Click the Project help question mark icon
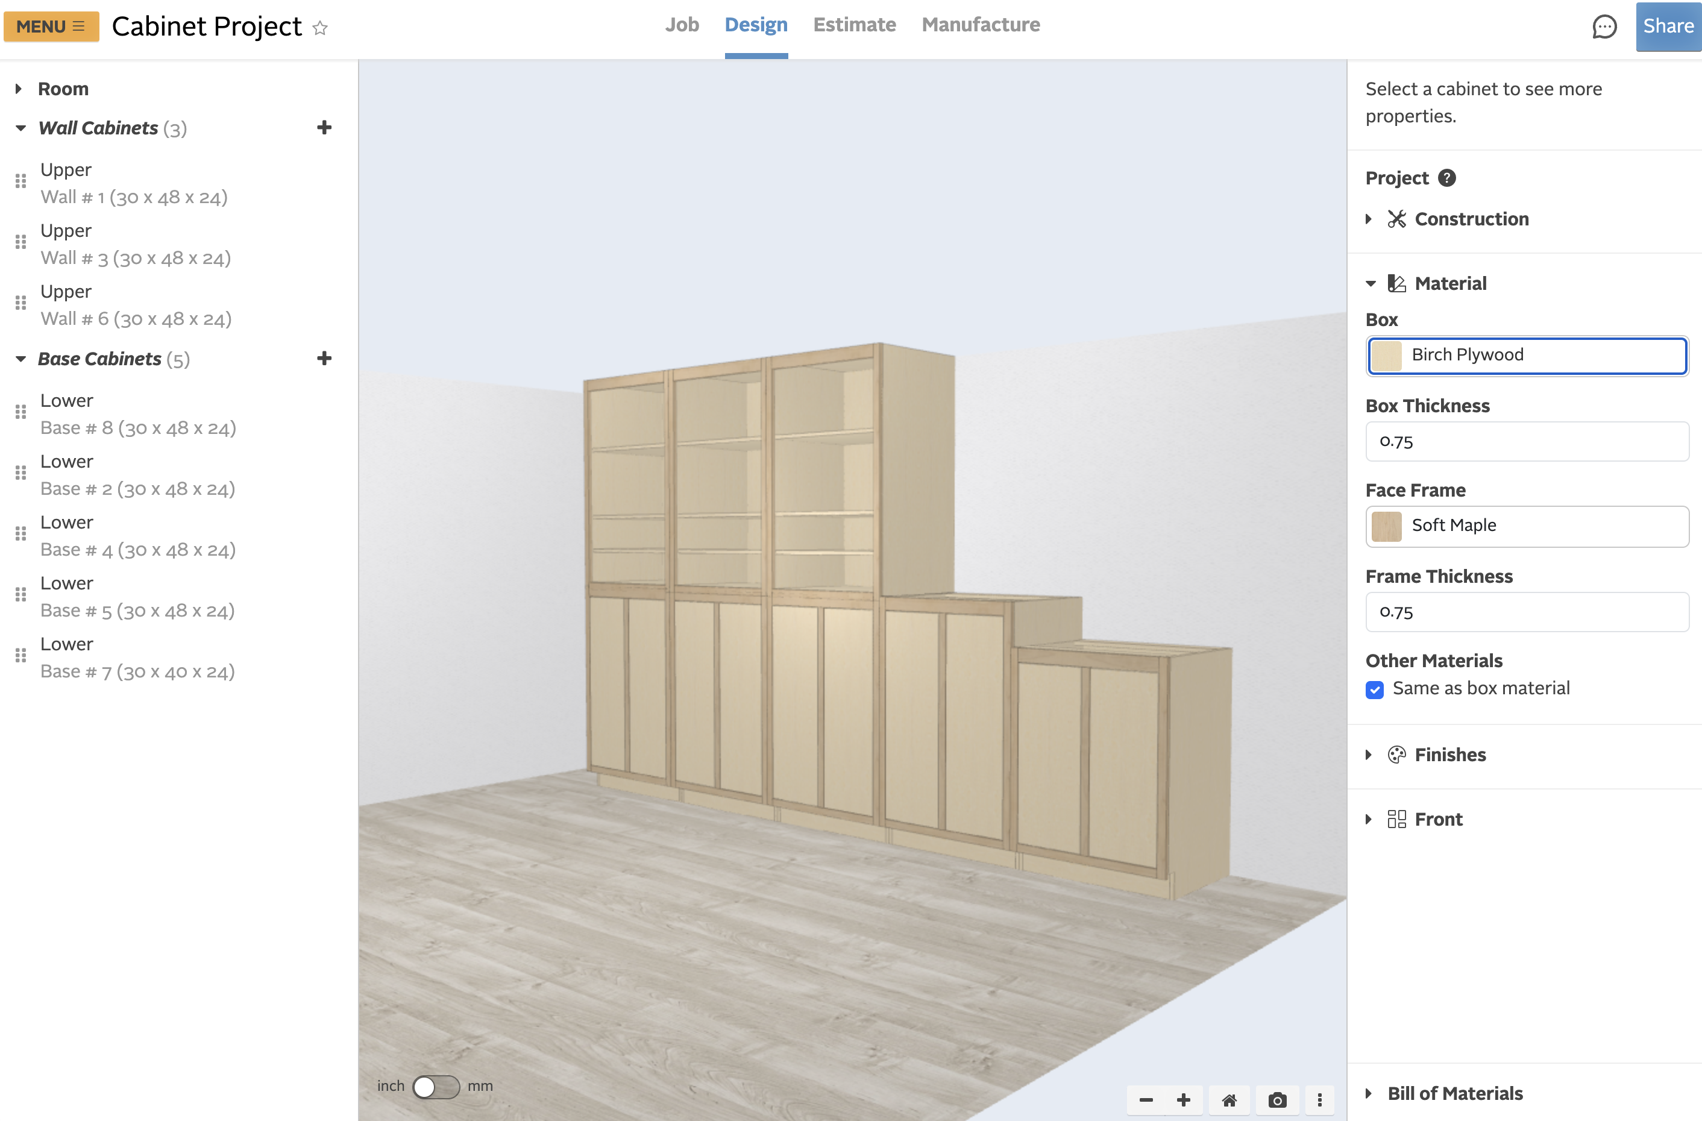Screen dimensions: 1702x1121 (1446, 178)
